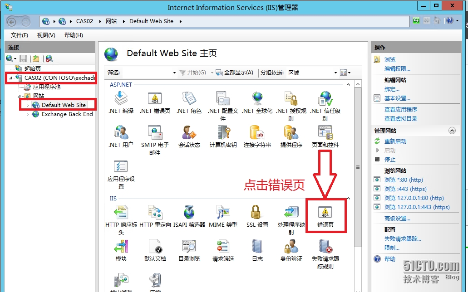Open the 视图(V) menu

click(46, 35)
